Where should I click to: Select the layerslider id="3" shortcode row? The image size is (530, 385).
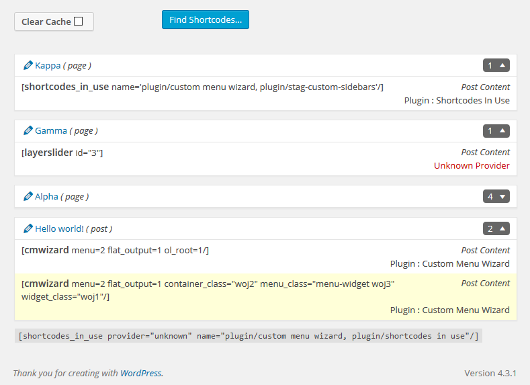pos(266,159)
